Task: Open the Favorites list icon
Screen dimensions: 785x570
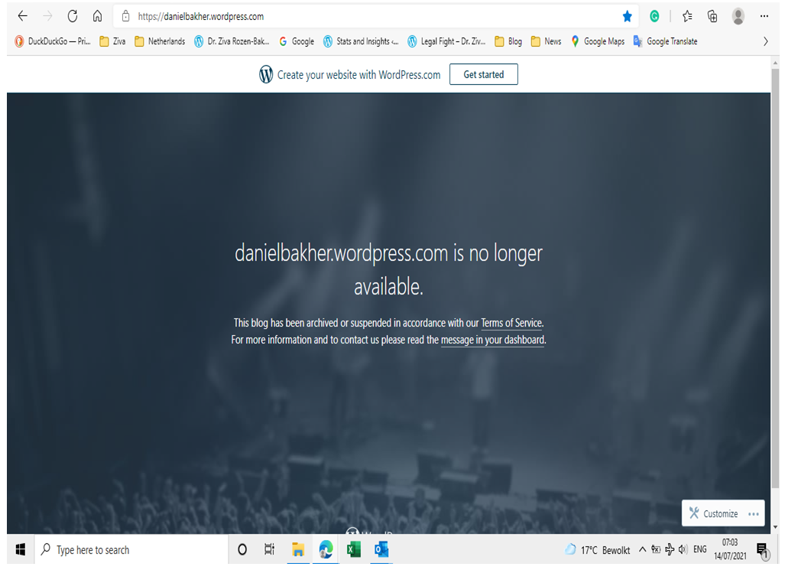Action: coord(687,17)
